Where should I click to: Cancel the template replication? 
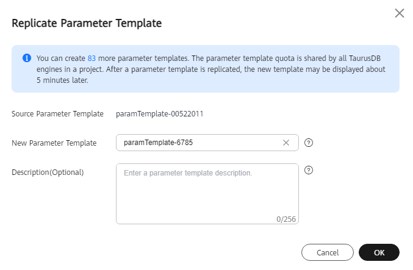328,252
